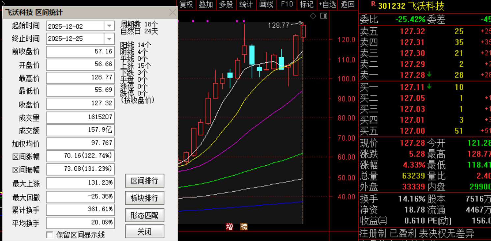Image resolution: width=491 pixels, height=241 pixels.
Task: Click the 终止时间 field showing 2025-12-25
Action: coord(80,39)
